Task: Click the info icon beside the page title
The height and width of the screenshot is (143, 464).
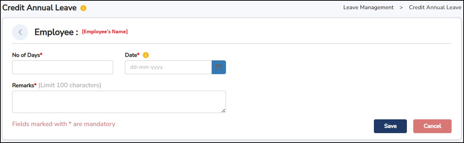Action: [83, 8]
